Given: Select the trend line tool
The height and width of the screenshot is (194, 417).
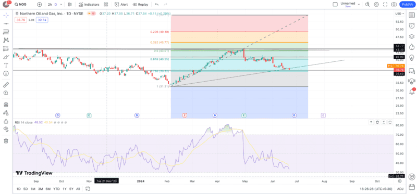Looking at the screenshot, I should [6, 23].
